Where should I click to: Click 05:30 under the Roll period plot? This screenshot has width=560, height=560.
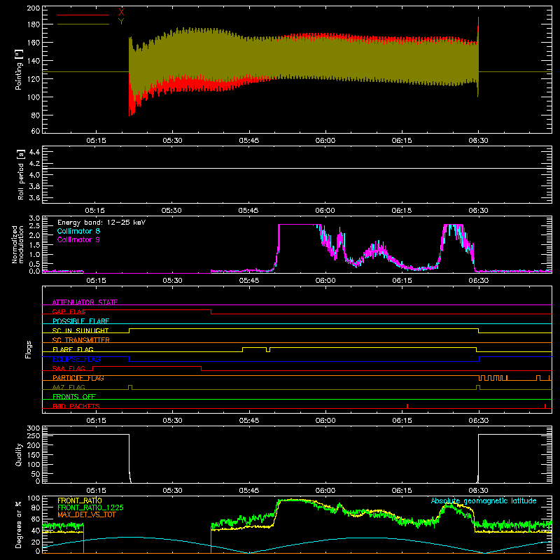click(x=171, y=211)
